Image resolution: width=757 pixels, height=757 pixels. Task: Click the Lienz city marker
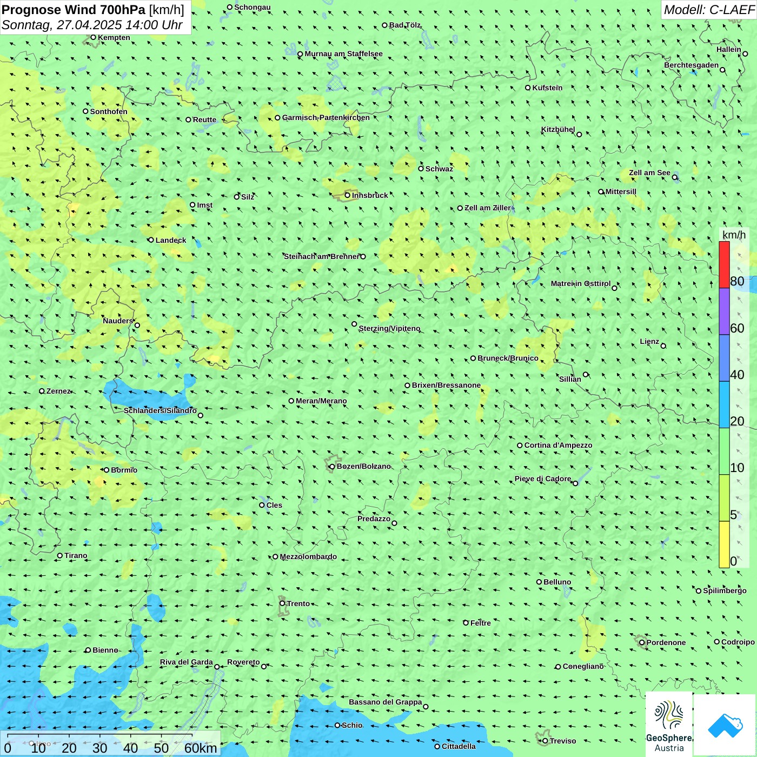663,346
